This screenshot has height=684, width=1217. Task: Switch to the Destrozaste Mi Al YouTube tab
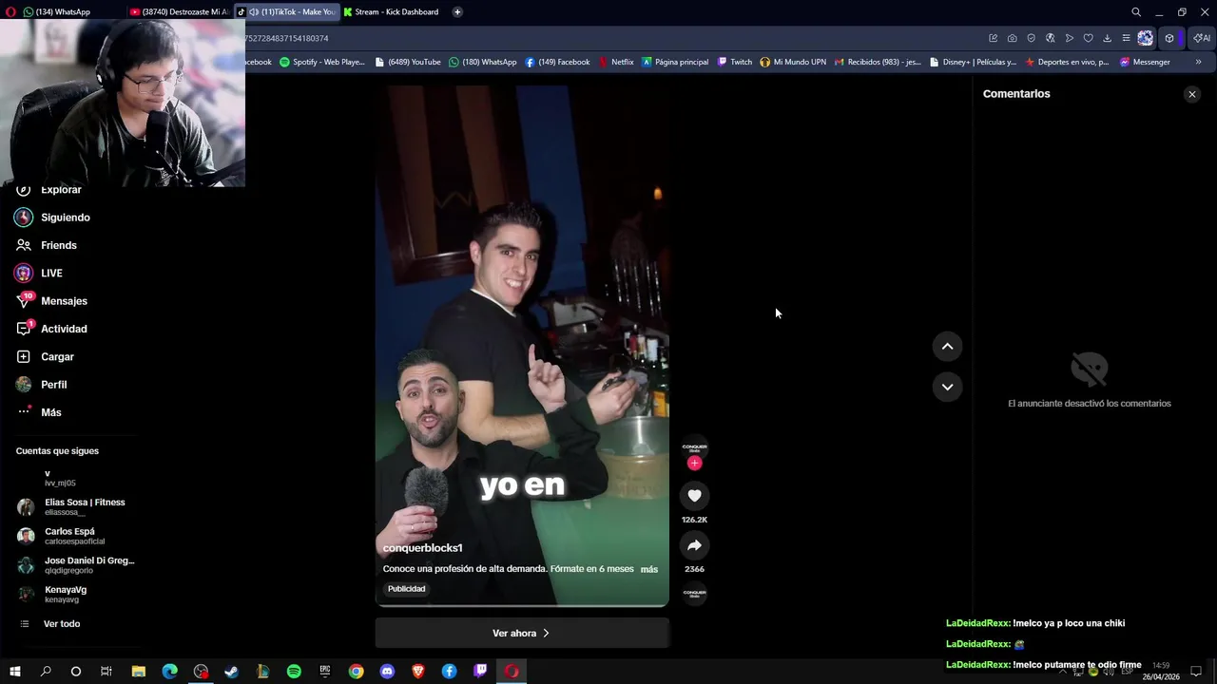coord(179,11)
